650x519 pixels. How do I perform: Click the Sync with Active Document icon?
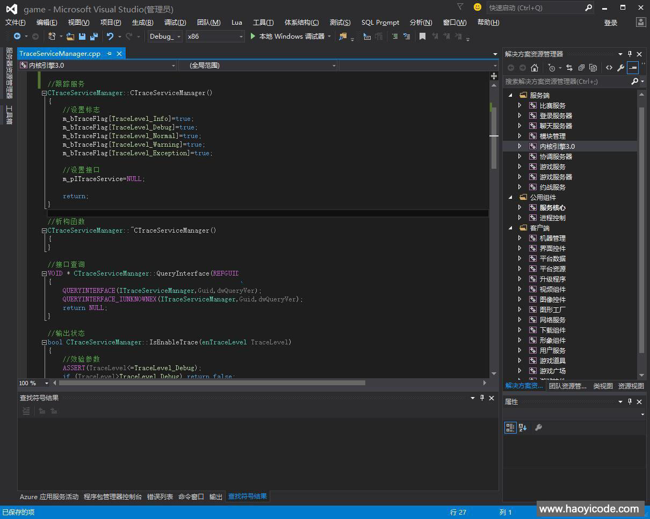point(569,68)
